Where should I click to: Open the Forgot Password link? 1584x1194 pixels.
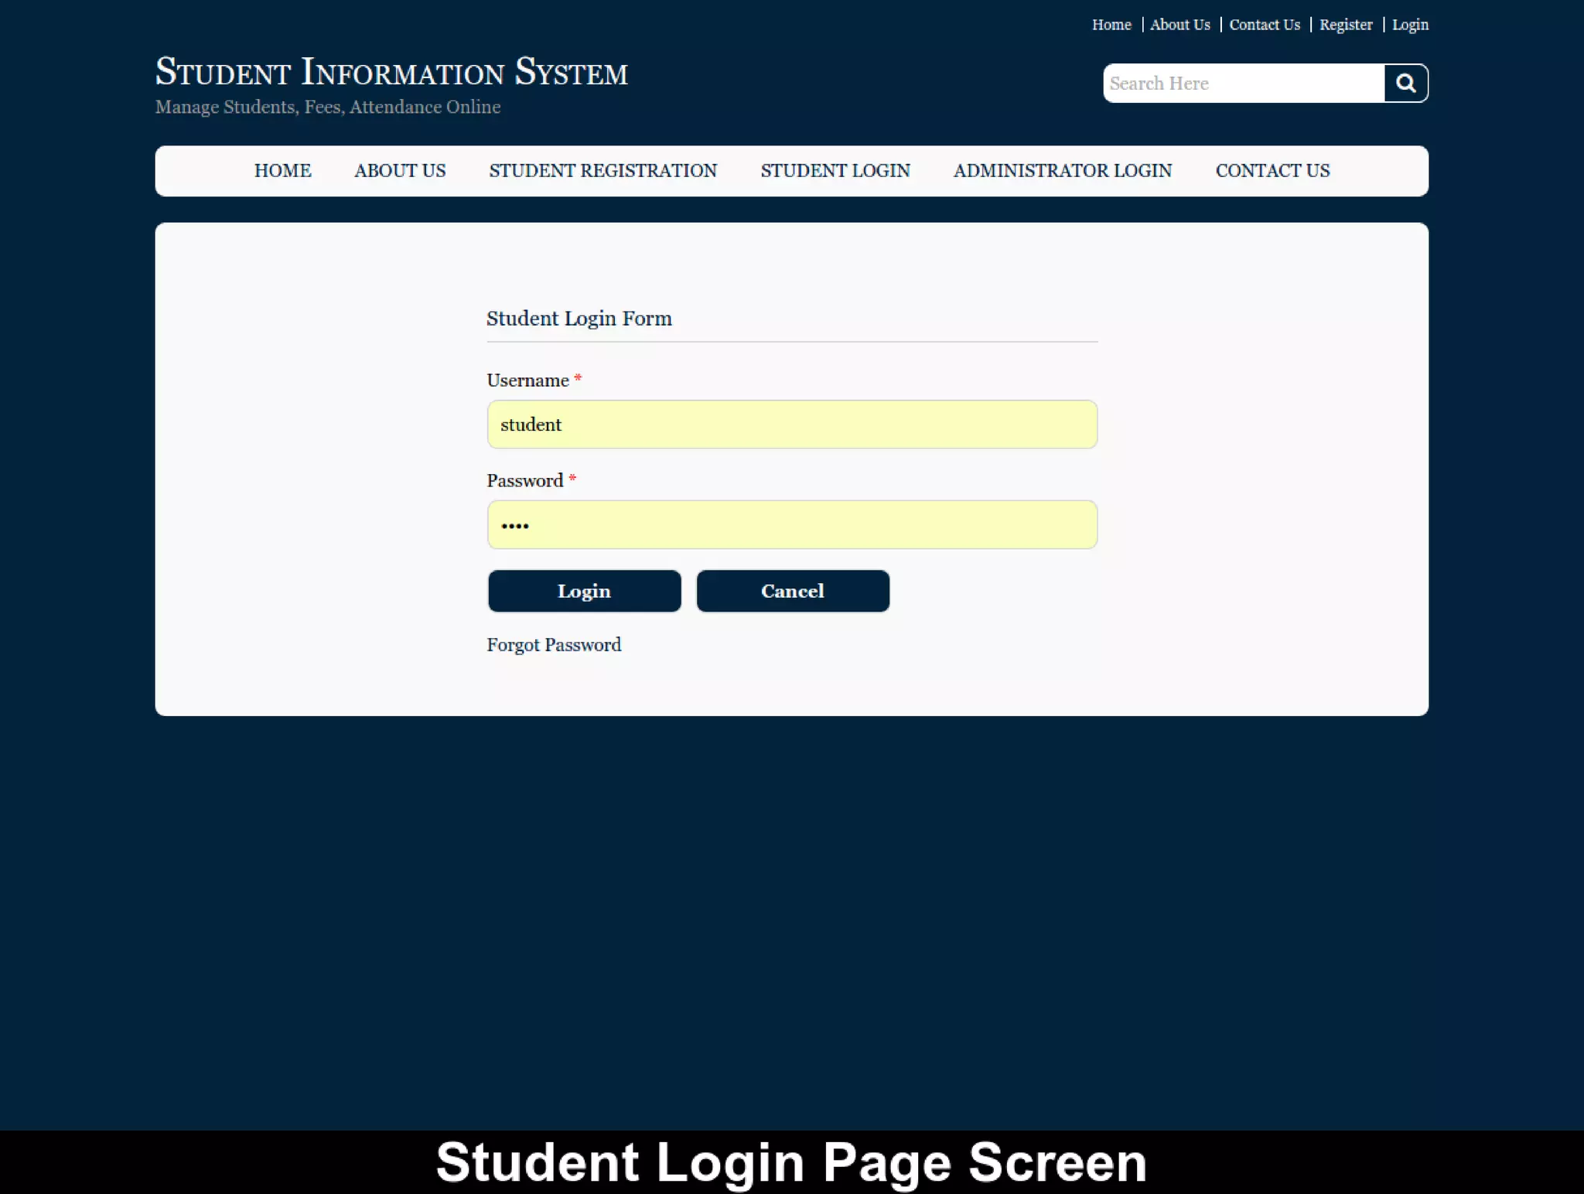coord(554,645)
